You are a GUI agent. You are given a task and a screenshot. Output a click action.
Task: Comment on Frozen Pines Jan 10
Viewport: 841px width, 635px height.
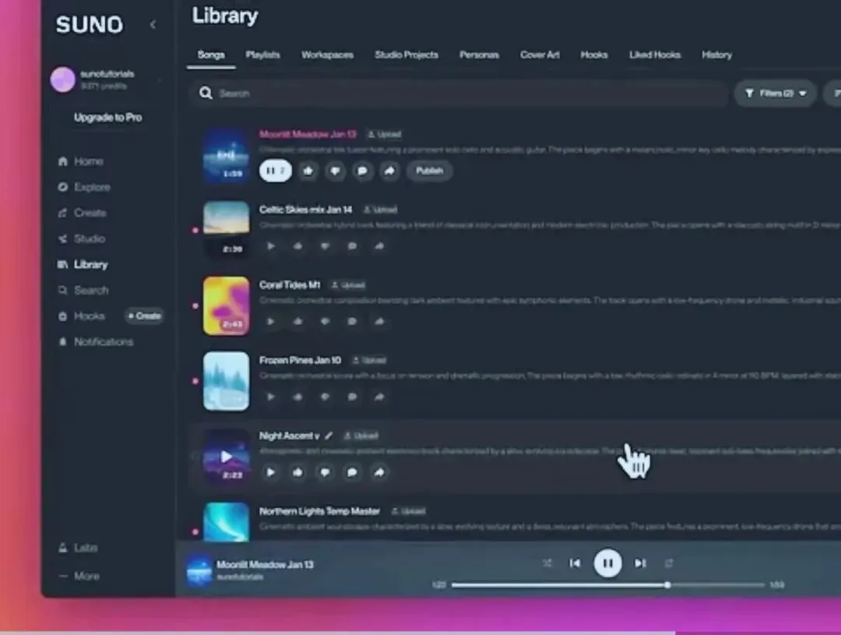click(x=352, y=397)
